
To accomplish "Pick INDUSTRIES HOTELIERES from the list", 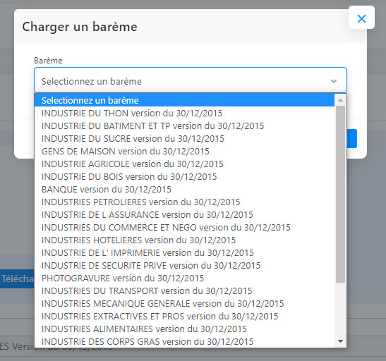I will [184, 240].
